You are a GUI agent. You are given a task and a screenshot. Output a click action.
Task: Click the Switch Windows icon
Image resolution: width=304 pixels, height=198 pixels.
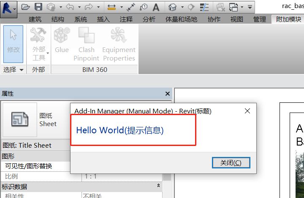233,7
